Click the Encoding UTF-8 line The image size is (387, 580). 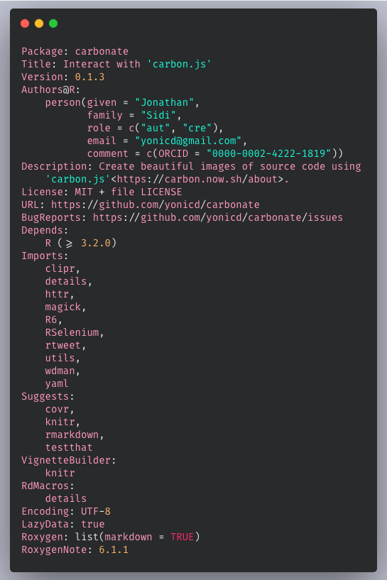point(66,512)
